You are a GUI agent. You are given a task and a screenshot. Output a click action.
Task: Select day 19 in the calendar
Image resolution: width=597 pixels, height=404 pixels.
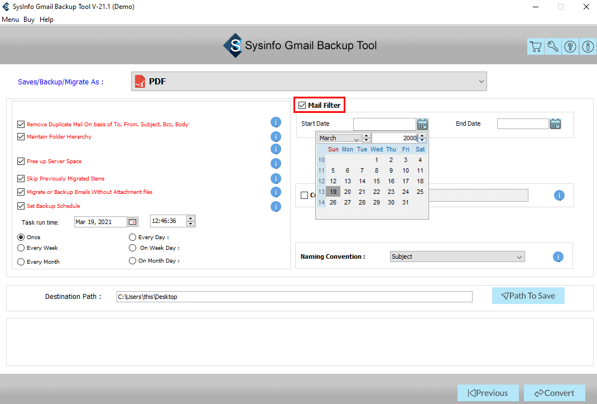[333, 192]
